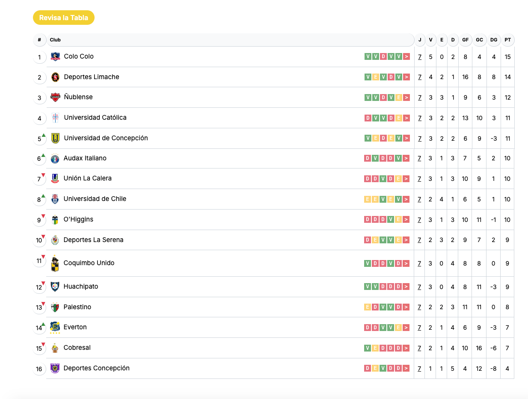Image resolution: width=528 pixels, height=399 pixels.
Task: Click the GF column header
Action: point(465,40)
